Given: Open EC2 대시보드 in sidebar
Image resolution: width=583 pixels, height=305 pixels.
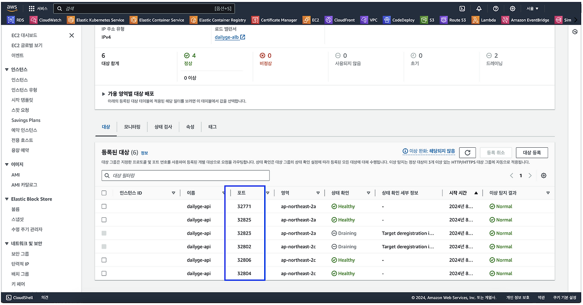Looking at the screenshot, I should pos(24,35).
